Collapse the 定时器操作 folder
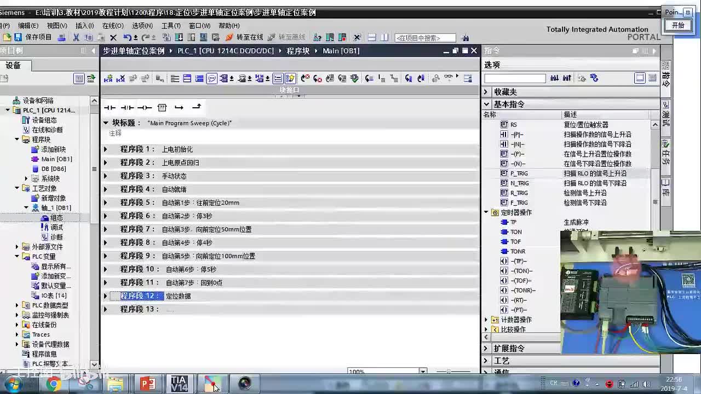This screenshot has height=394, width=701. (x=486, y=212)
